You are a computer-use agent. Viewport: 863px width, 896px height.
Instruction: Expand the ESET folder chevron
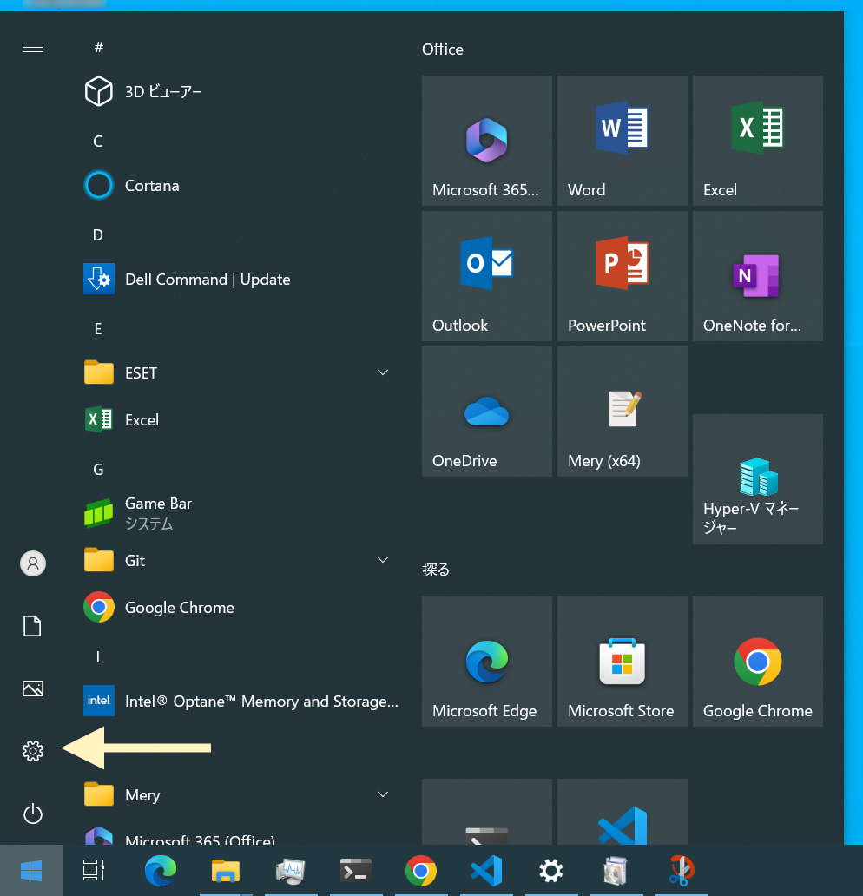click(x=383, y=372)
